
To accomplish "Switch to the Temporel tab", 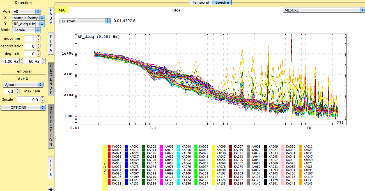I will (200, 2).
